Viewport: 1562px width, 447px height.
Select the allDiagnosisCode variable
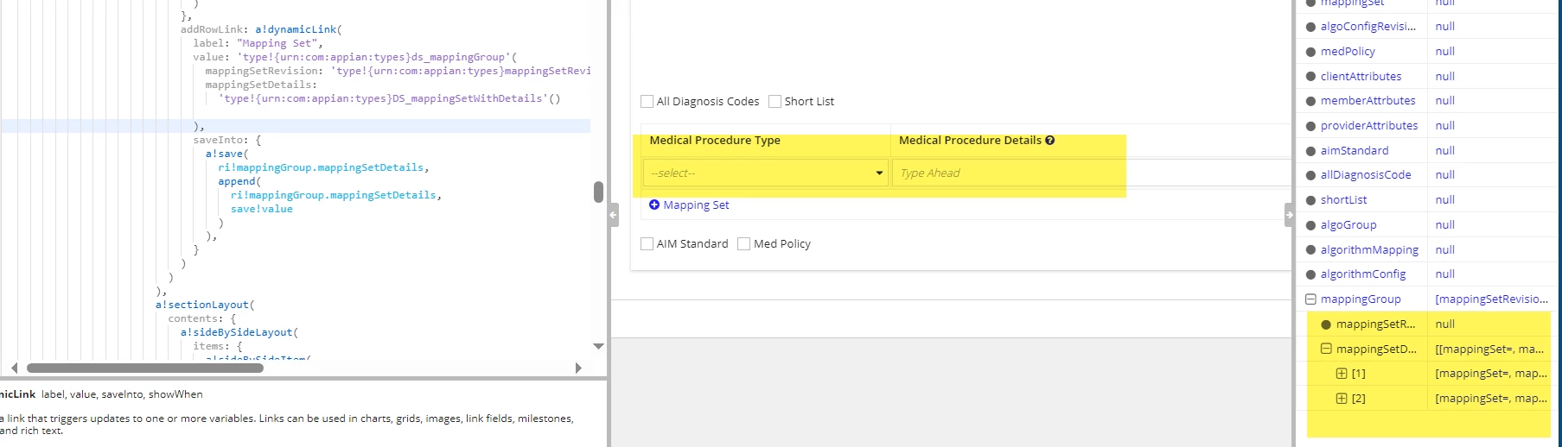1366,175
